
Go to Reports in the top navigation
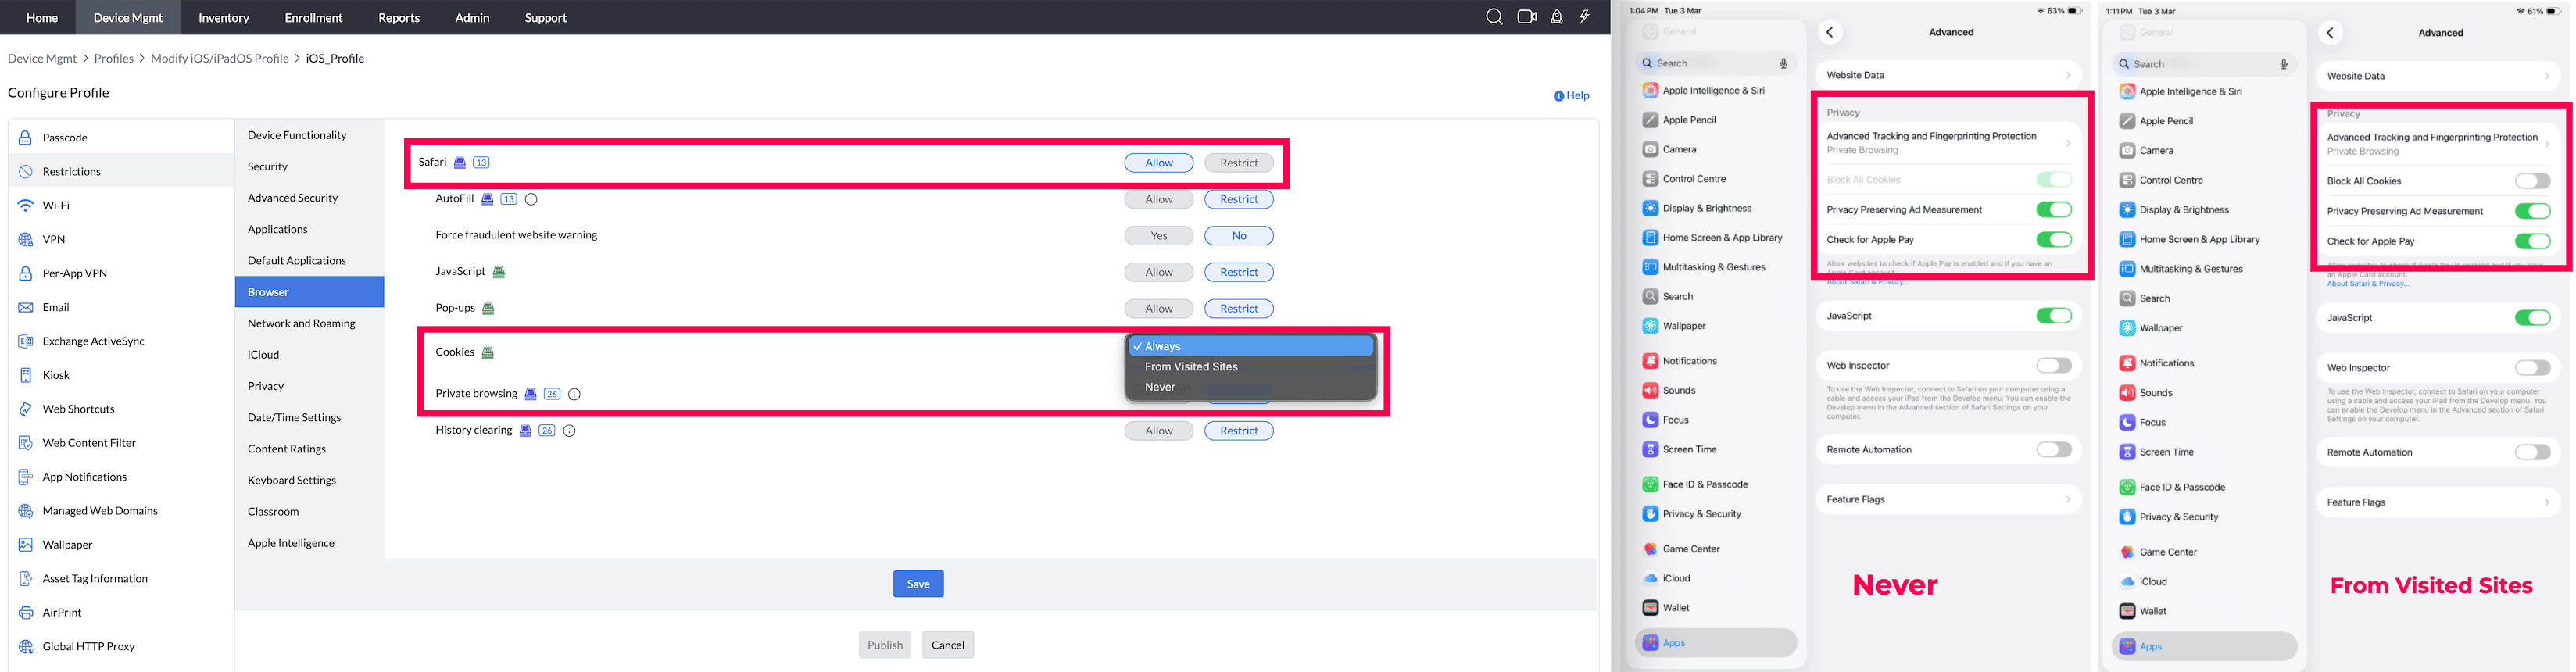tap(399, 17)
